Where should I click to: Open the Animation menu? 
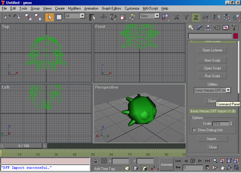pyautogui.click(x=91, y=8)
